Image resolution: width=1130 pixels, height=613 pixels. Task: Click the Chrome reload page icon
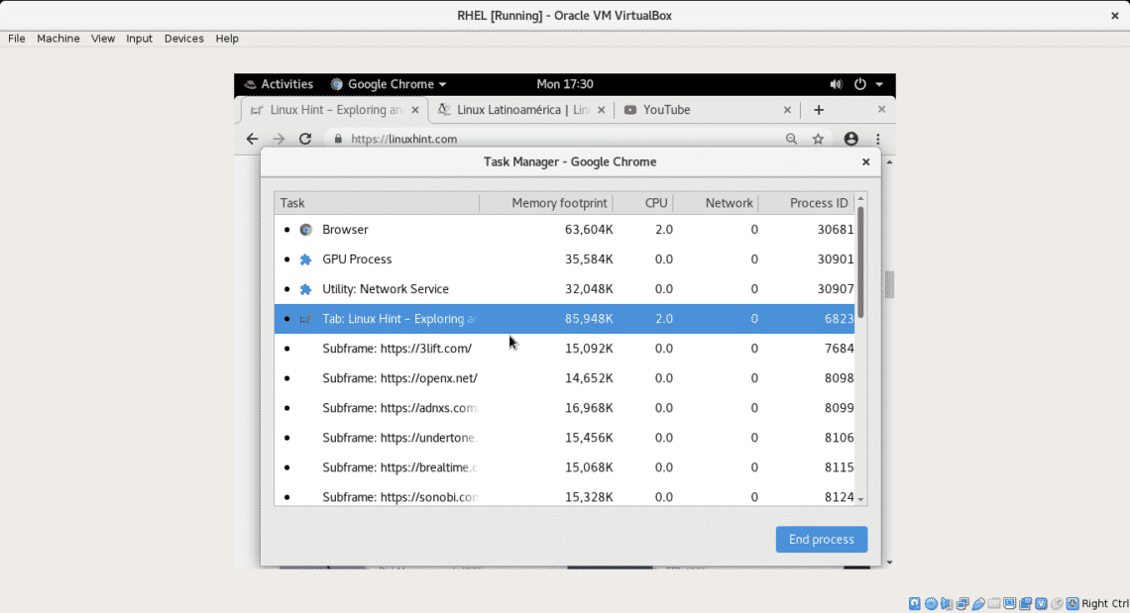point(305,140)
